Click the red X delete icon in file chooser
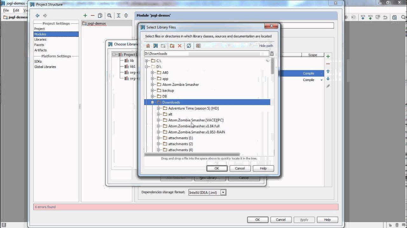Image resolution: width=407 pixels, height=228 pixels. coord(180,46)
